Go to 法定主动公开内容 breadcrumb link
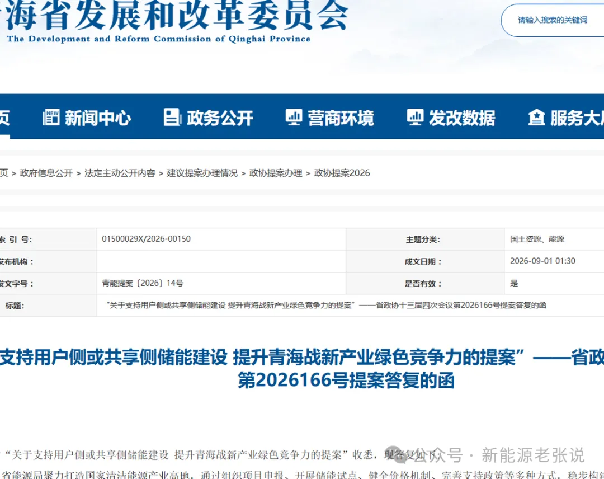 [x=120, y=173]
